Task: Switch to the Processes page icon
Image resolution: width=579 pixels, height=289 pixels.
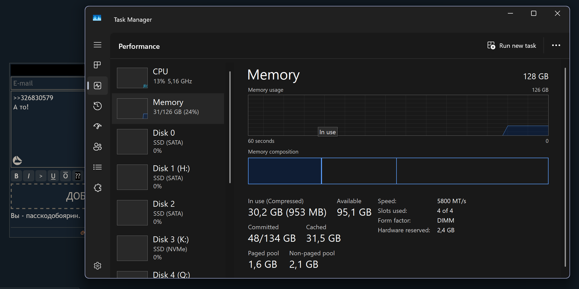Action: click(x=97, y=65)
